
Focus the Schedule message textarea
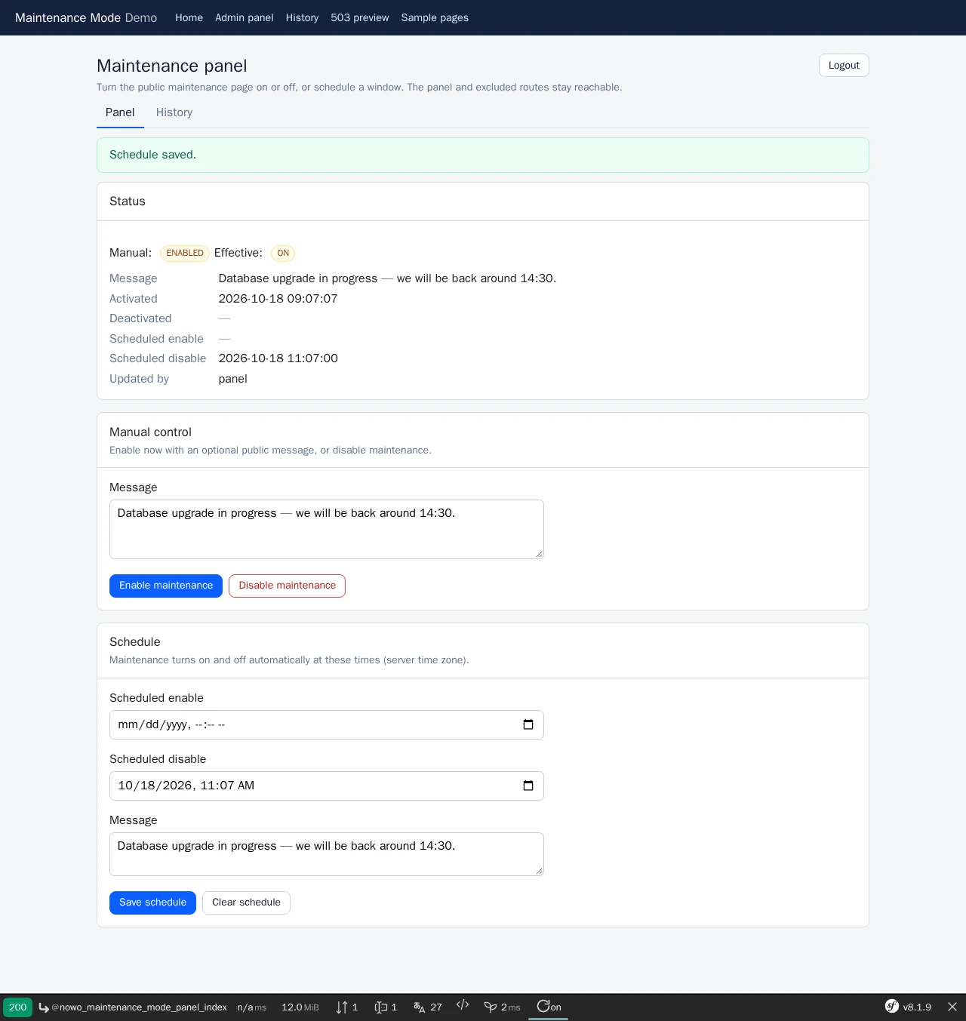(327, 854)
